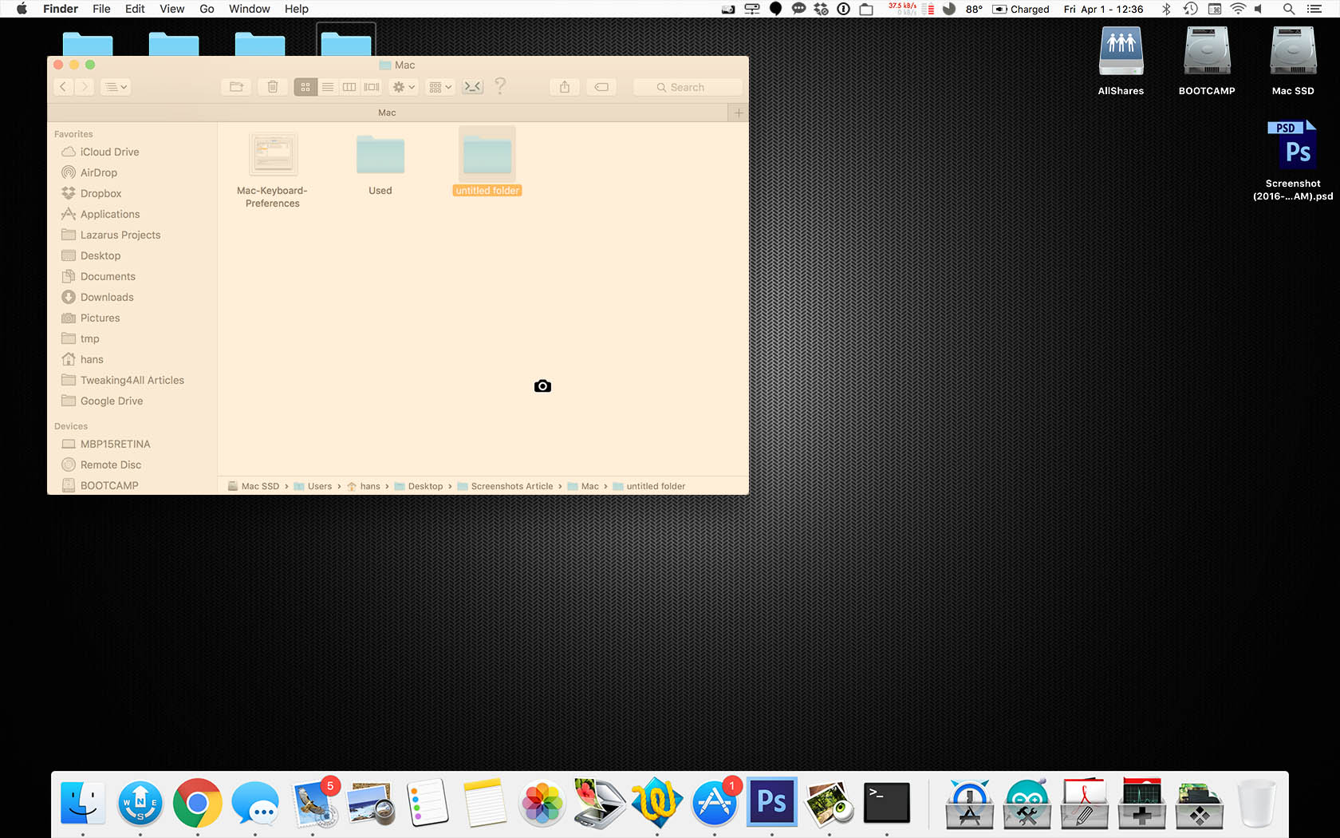The image size is (1340, 838).
Task: Click the Edit Tags toolbar button
Action: (x=601, y=87)
